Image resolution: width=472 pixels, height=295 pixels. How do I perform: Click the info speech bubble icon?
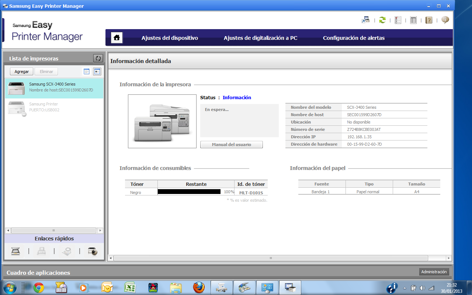pyautogui.click(x=445, y=20)
